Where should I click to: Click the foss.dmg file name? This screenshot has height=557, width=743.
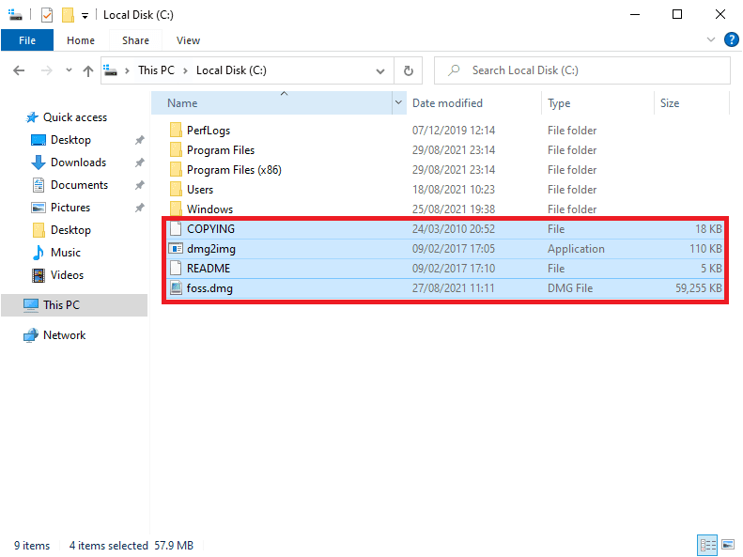209,288
